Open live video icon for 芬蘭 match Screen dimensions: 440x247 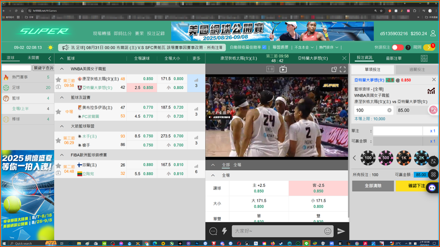(58, 173)
